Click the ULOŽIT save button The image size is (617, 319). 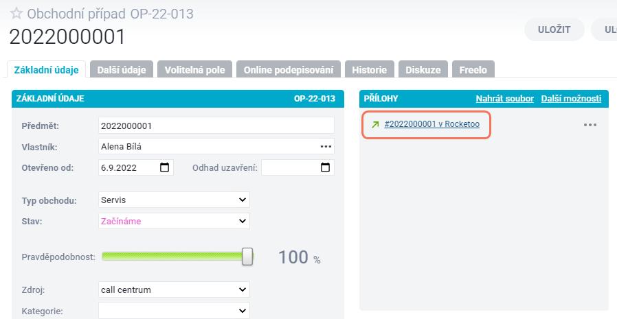[x=554, y=29]
